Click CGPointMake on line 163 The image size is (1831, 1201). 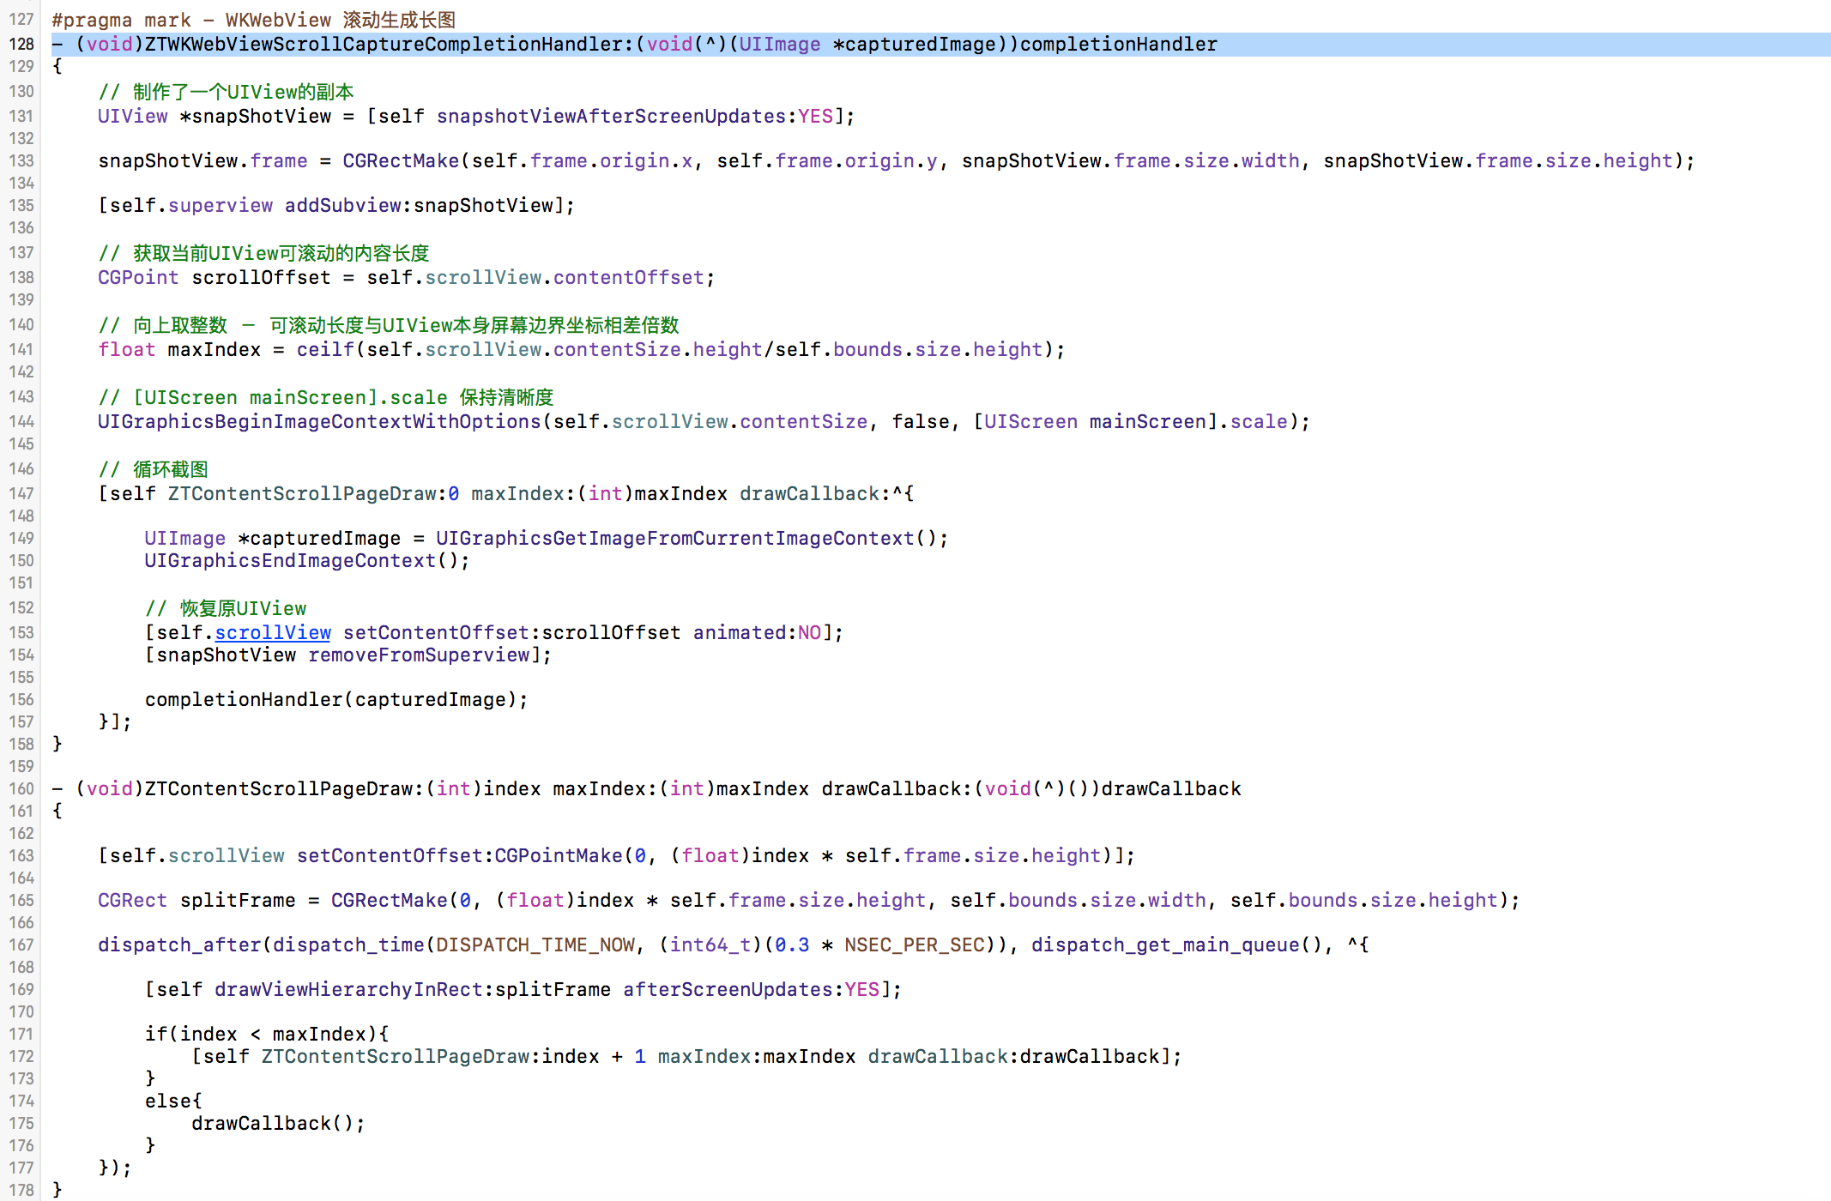[559, 855]
